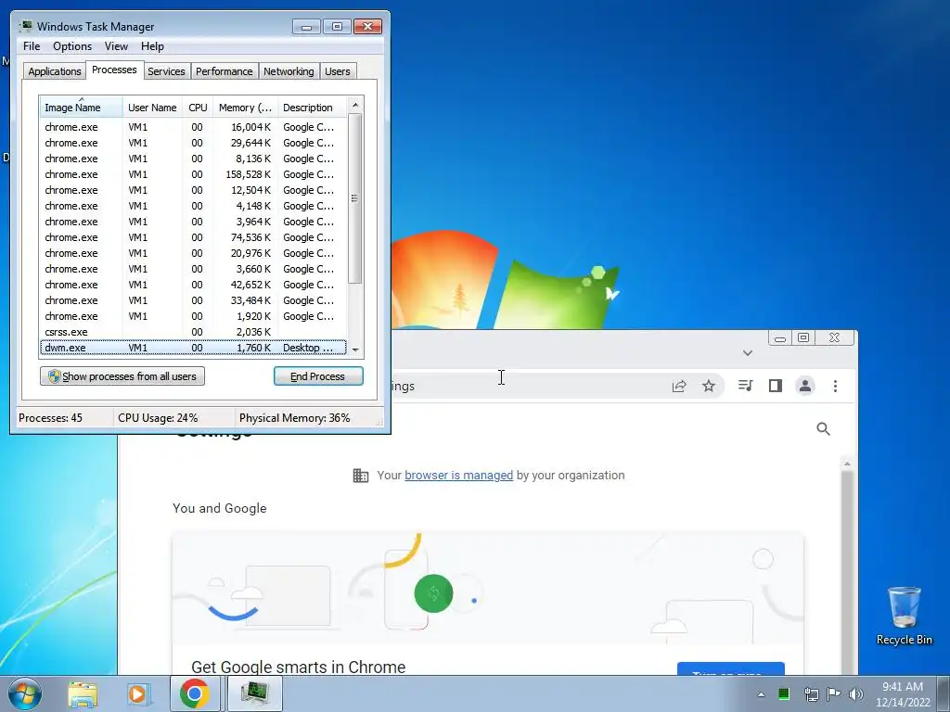The width and height of the screenshot is (950, 712).
Task: Click the Chrome settings page scrollbar thumb
Action: point(847,570)
